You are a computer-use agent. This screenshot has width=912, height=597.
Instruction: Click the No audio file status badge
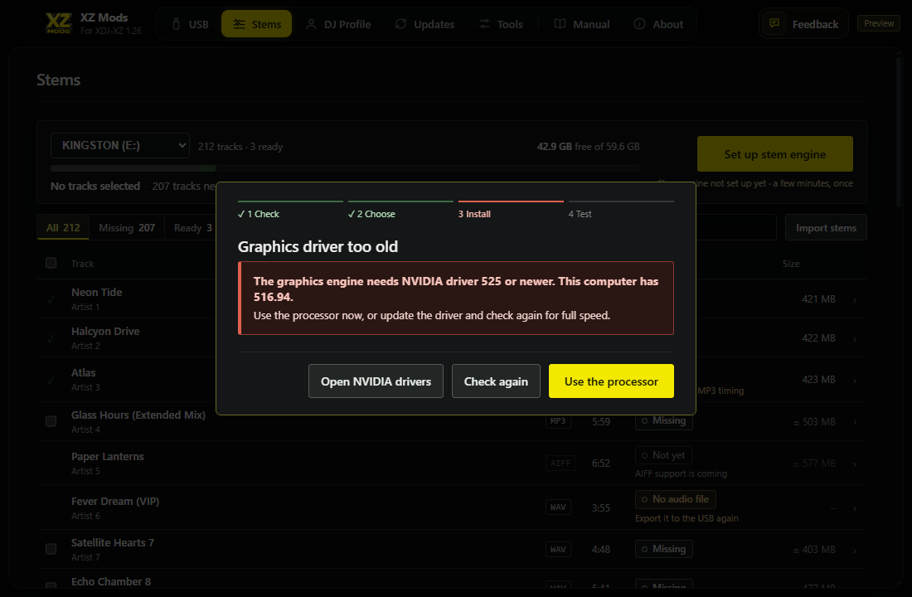(x=675, y=499)
